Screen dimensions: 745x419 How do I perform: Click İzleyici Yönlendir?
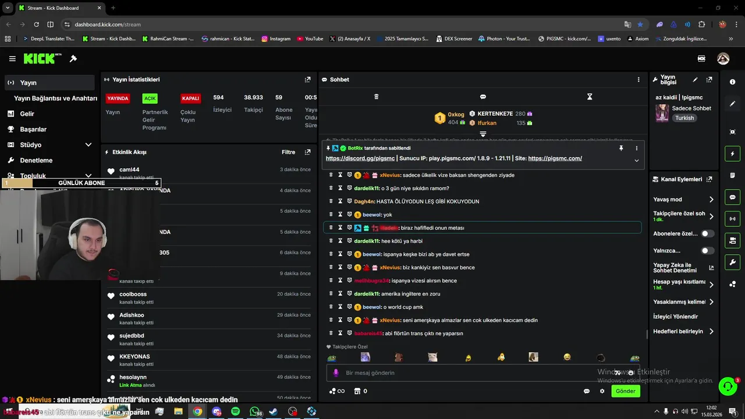[676, 317]
